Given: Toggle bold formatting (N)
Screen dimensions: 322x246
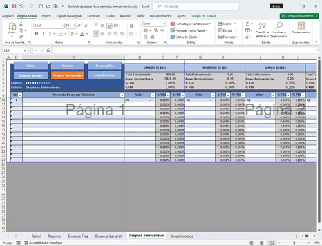Looking at the screenshot, I should (37, 33).
